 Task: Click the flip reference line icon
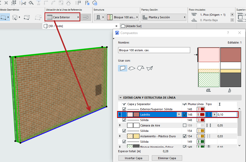[86, 17]
